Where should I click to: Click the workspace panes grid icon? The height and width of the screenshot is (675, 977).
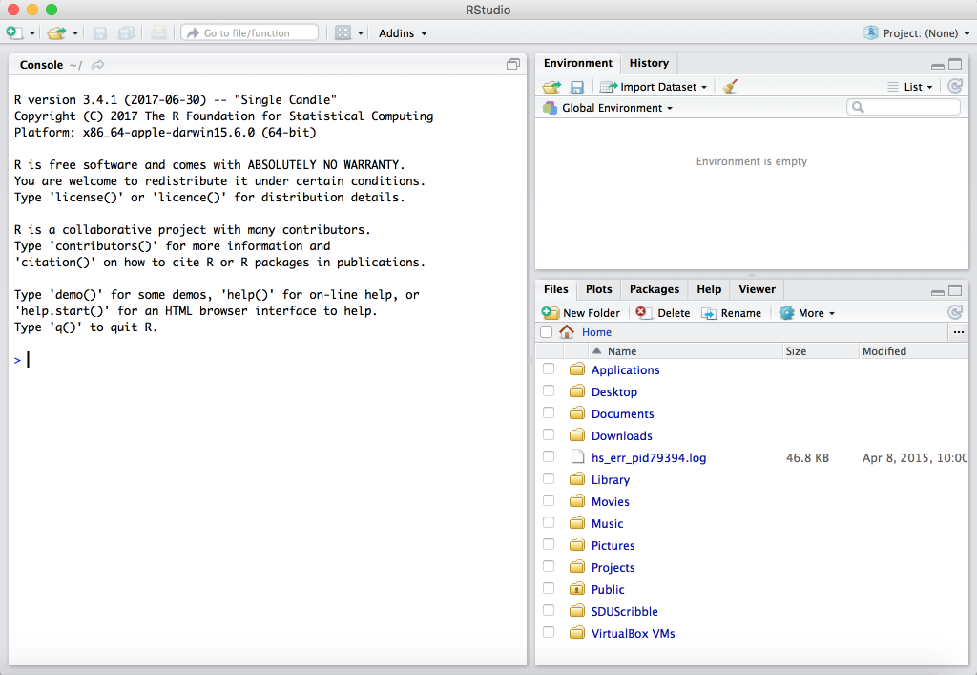pyautogui.click(x=343, y=33)
